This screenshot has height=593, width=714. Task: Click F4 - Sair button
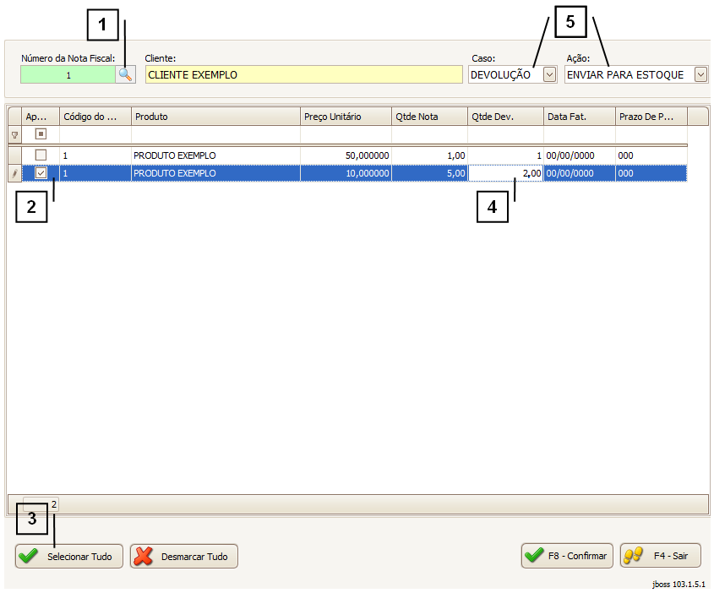pyautogui.click(x=661, y=556)
